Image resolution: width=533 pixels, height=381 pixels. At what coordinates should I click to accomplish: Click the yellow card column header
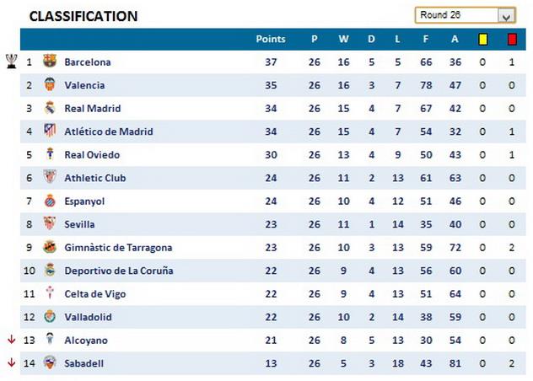(x=483, y=39)
